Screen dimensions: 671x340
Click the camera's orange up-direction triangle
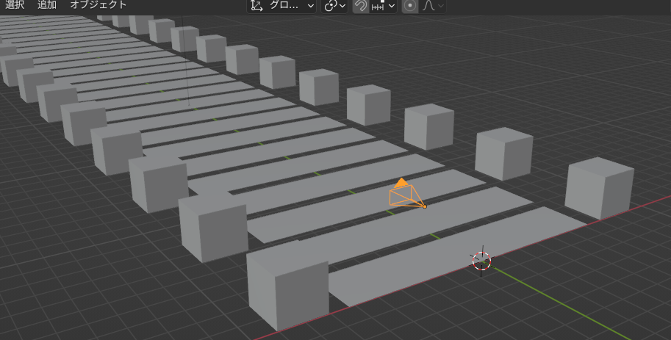(x=401, y=183)
